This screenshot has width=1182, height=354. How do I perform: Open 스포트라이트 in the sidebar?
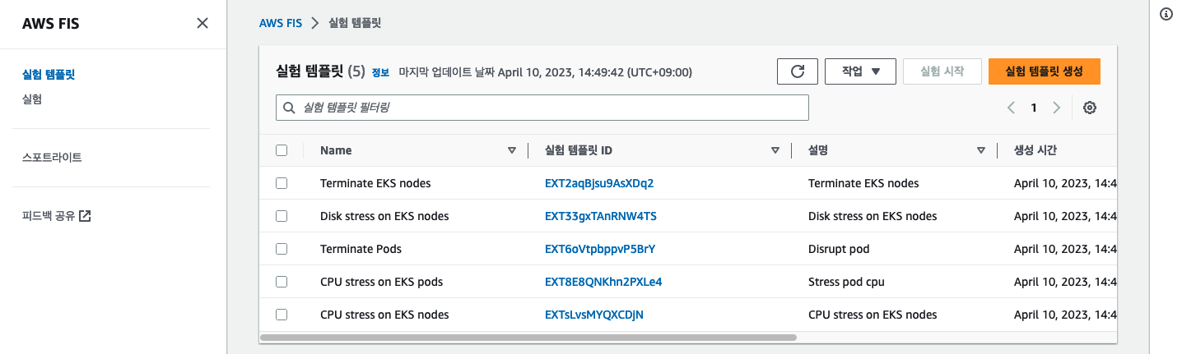[x=52, y=157]
